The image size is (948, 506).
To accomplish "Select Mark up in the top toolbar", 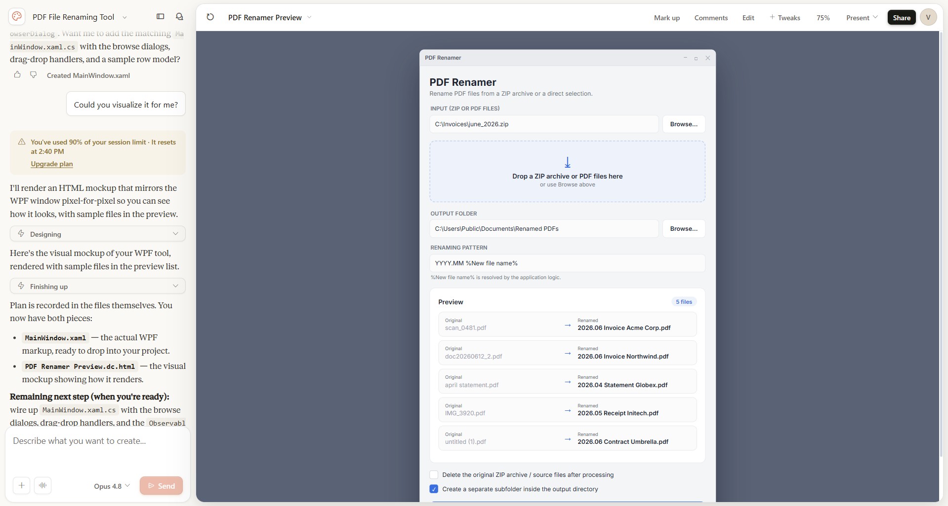I will (x=667, y=18).
